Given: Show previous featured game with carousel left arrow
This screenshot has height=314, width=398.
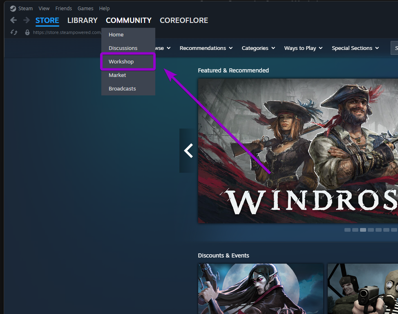Looking at the screenshot, I should coord(188,151).
